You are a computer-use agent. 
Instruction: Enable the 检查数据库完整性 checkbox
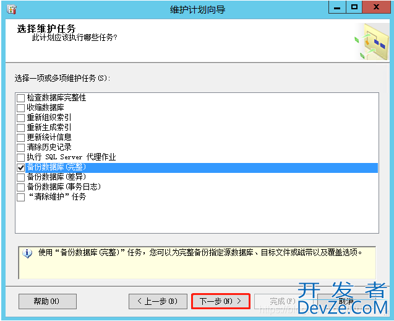coord(21,98)
